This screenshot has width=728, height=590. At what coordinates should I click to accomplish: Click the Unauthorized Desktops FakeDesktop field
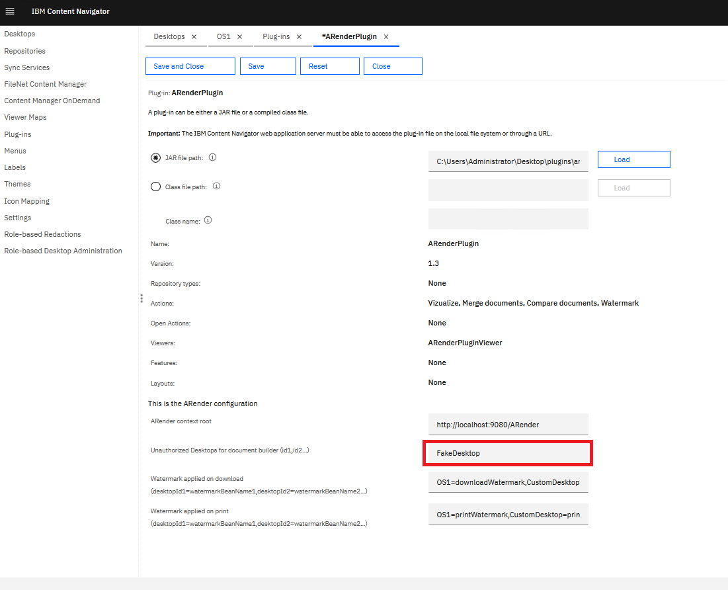pos(508,454)
